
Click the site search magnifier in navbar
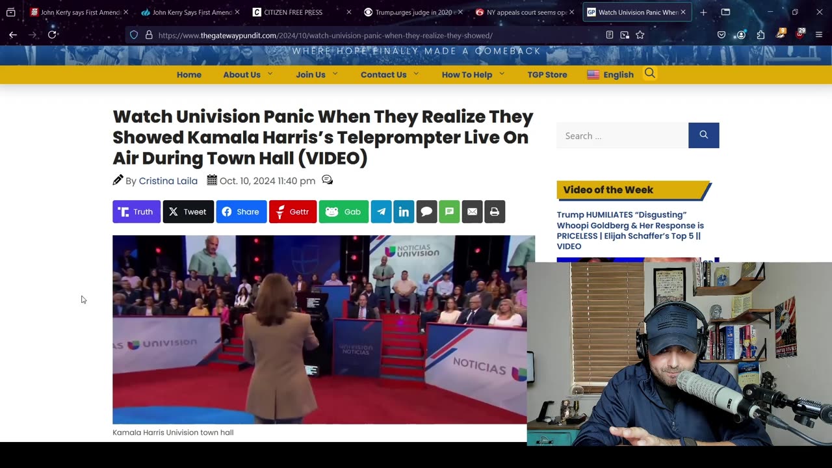click(x=650, y=73)
